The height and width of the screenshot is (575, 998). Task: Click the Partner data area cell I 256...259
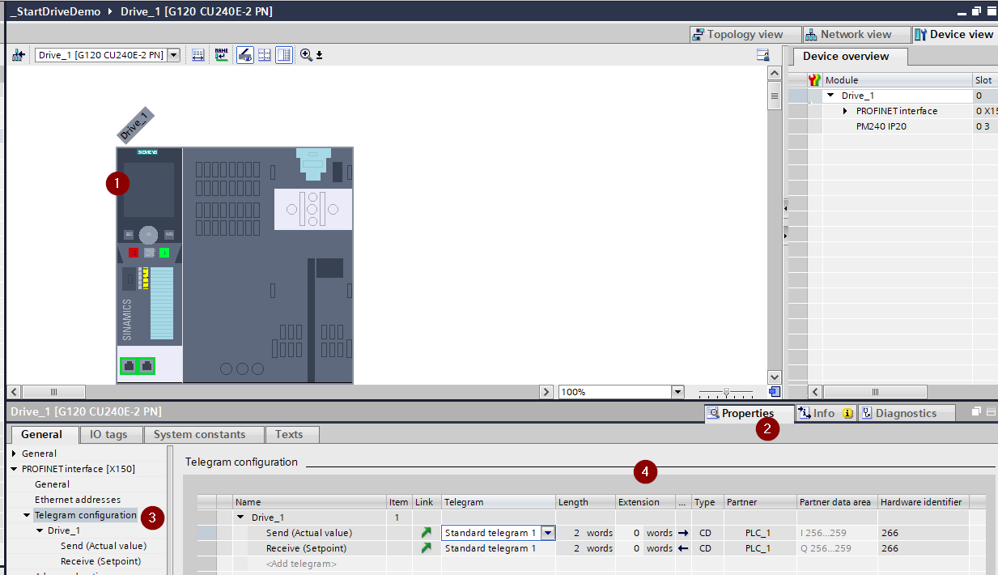pyautogui.click(x=837, y=533)
